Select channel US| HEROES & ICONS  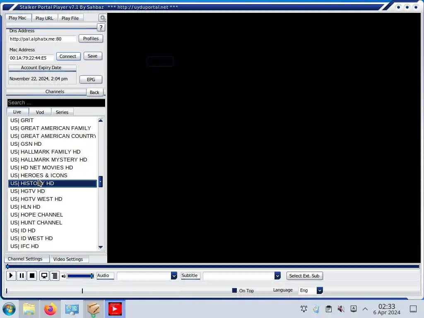(x=53, y=175)
